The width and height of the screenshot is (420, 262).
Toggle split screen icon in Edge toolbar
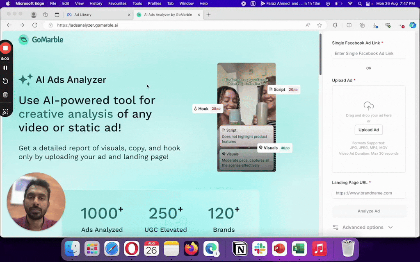[x=349, y=25]
